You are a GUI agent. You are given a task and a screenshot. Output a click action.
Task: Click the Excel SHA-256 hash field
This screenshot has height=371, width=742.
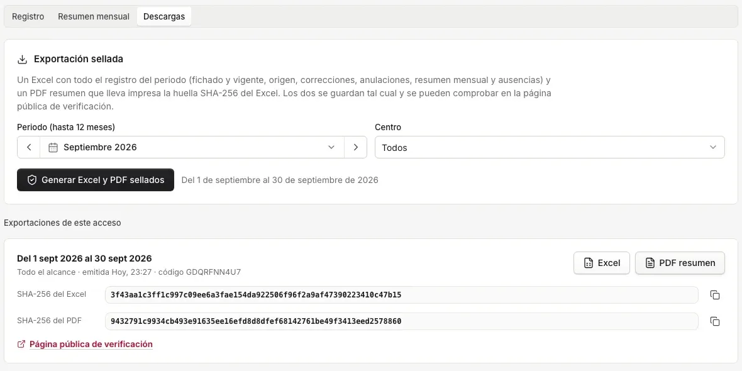tap(401, 295)
